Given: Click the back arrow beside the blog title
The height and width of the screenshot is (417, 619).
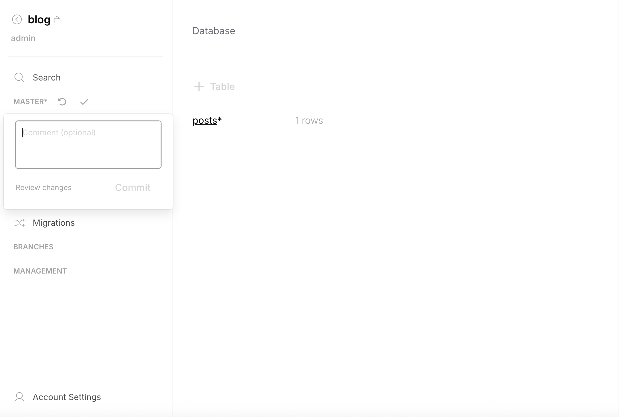Looking at the screenshot, I should (x=17, y=19).
